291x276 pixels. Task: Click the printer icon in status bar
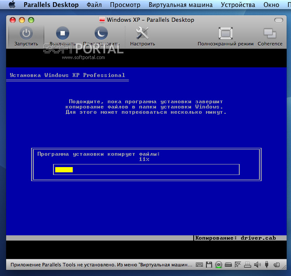247,265
